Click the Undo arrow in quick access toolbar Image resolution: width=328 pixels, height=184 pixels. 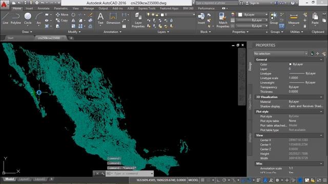(43, 3)
